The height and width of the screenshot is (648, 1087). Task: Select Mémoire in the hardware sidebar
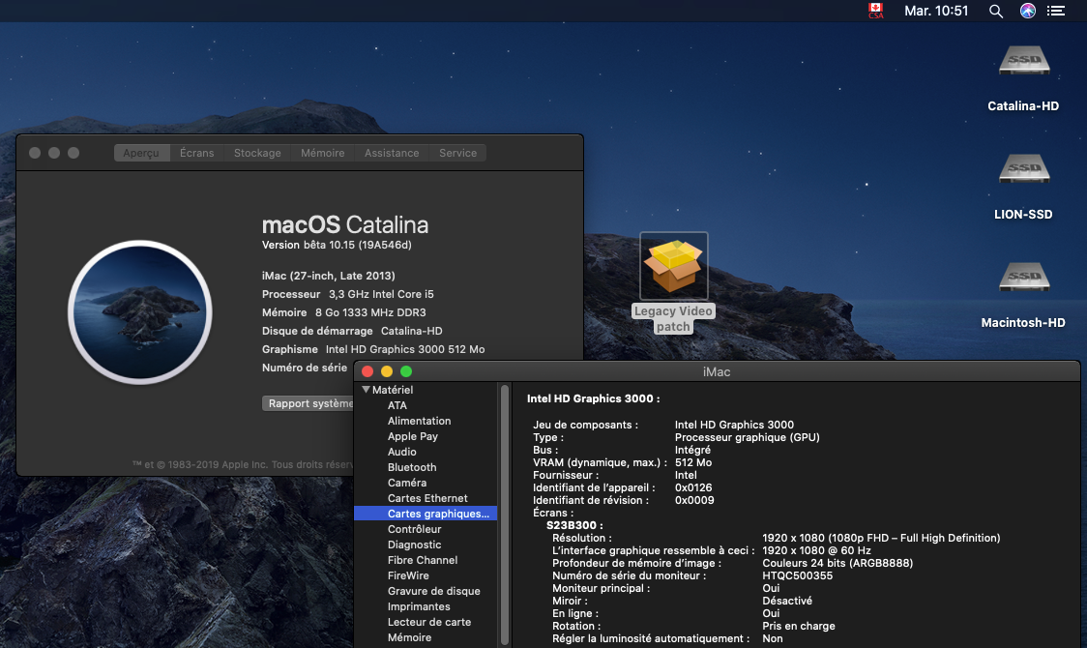coord(410,637)
